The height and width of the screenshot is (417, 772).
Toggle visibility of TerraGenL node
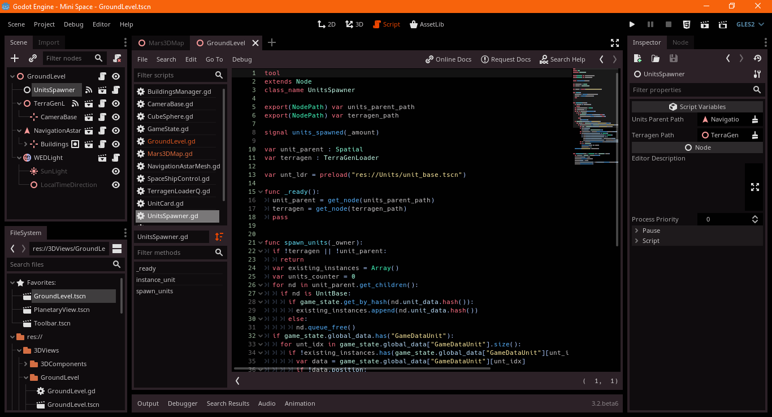pos(116,103)
